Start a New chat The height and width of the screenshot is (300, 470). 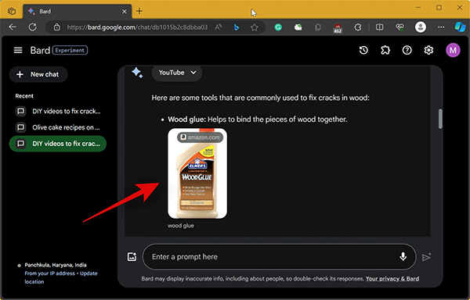tap(38, 74)
